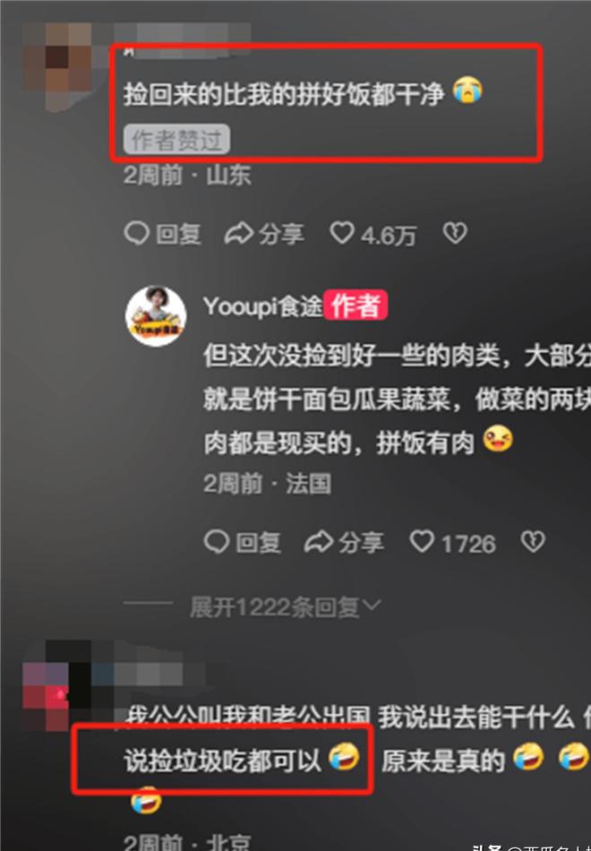Reply to the top Shandong comment
The height and width of the screenshot is (851, 591).
[163, 234]
